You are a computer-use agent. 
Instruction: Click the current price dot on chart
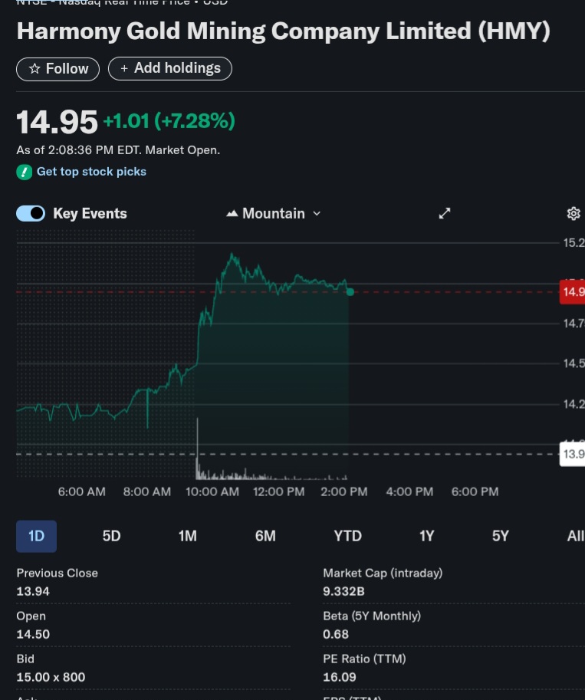pyautogui.click(x=350, y=292)
